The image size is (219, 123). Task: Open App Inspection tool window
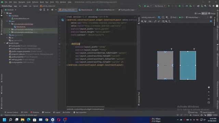click(80, 112)
